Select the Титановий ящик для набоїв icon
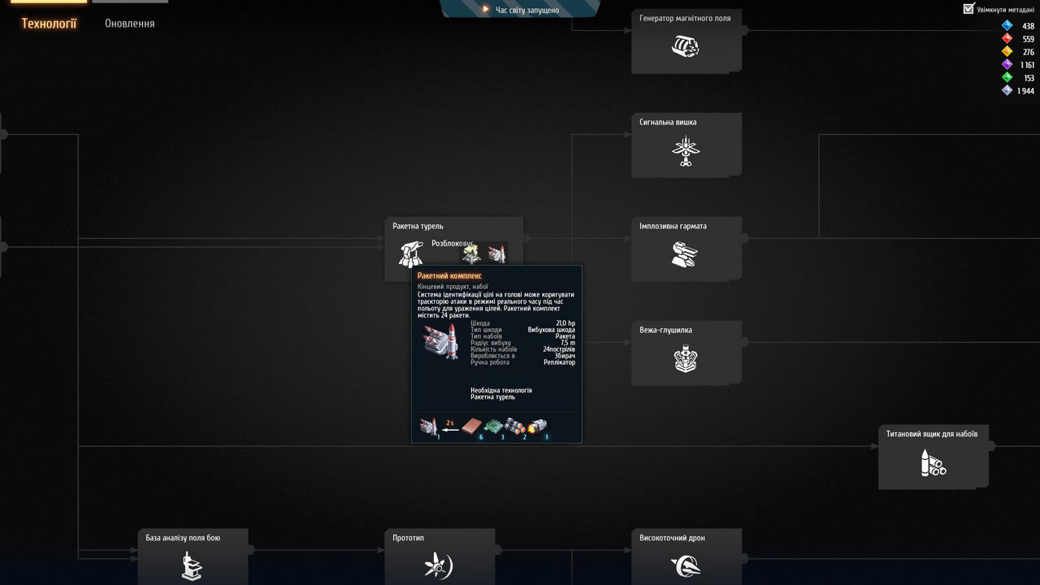Screen dimensions: 1040x585 click(x=933, y=462)
